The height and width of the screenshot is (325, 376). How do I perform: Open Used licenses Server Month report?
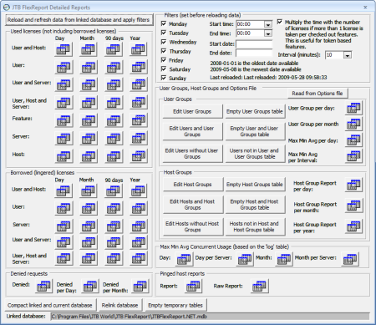point(89,138)
